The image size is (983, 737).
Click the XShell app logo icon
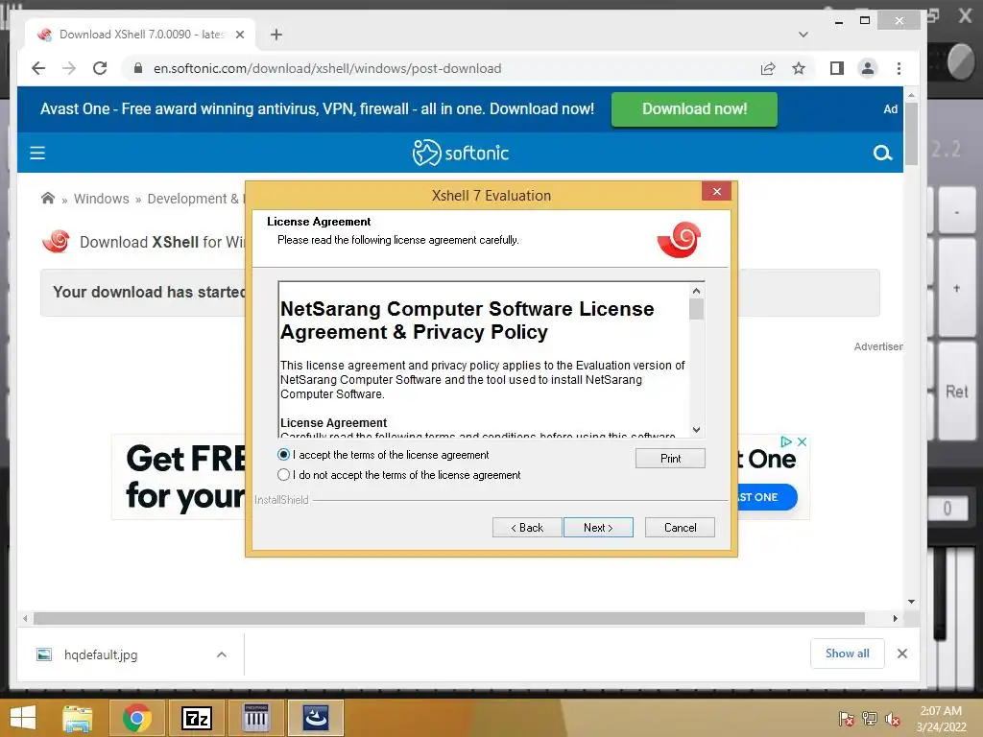tap(57, 241)
